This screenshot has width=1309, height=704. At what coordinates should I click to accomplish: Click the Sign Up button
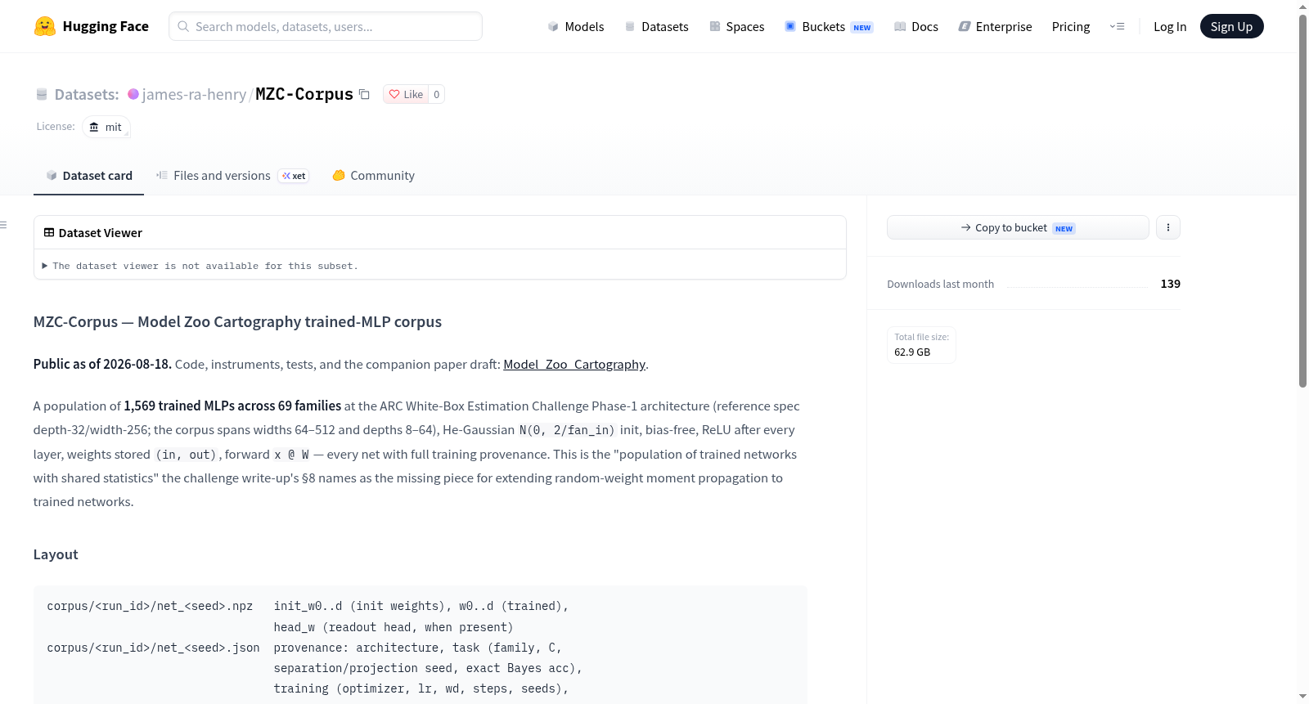1231,26
